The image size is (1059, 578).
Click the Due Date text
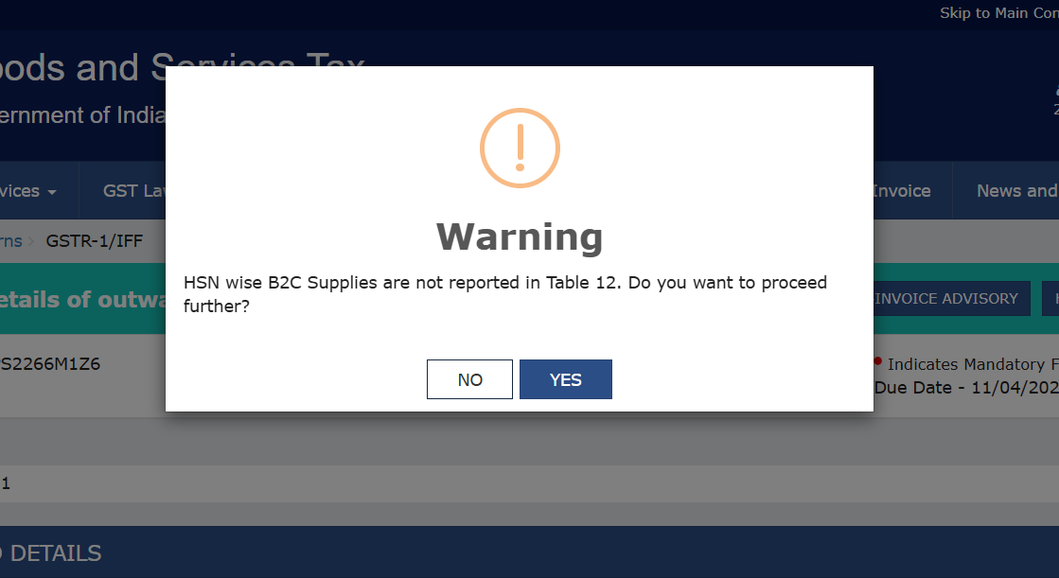[x=965, y=387]
